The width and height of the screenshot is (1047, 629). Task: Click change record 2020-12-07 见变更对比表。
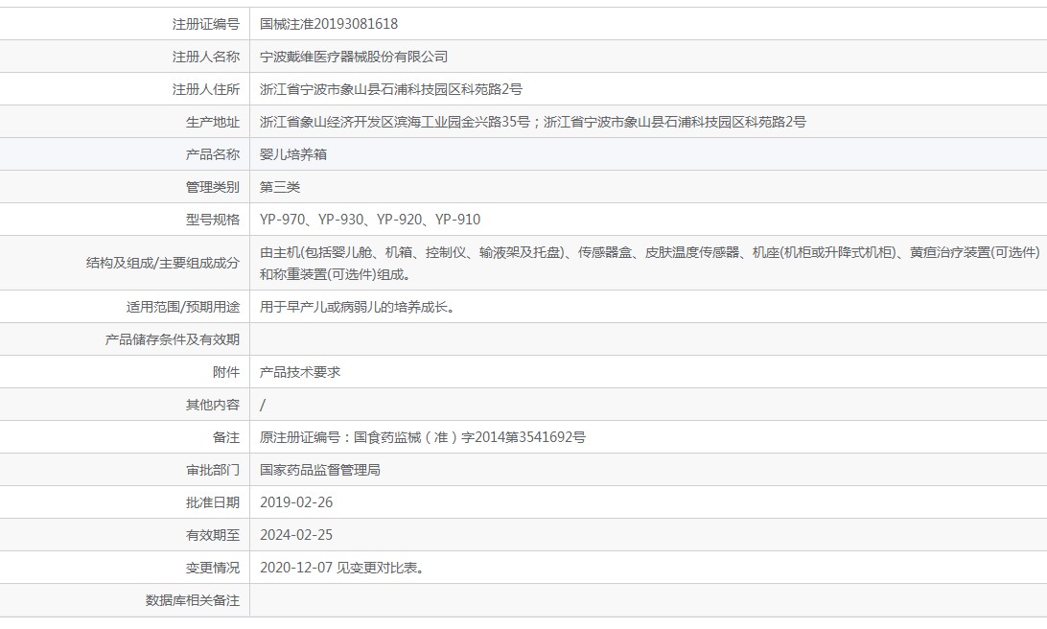342,568
